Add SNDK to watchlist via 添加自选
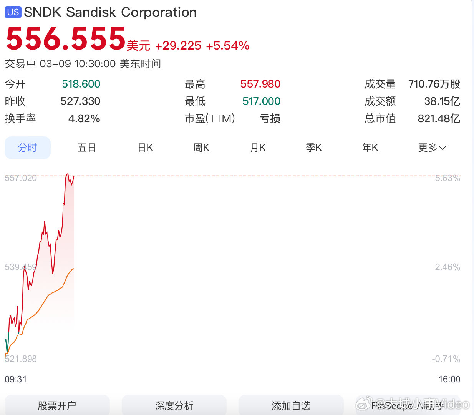 291,405
